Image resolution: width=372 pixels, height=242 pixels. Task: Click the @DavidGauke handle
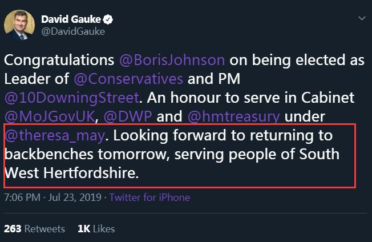point(73,32)
